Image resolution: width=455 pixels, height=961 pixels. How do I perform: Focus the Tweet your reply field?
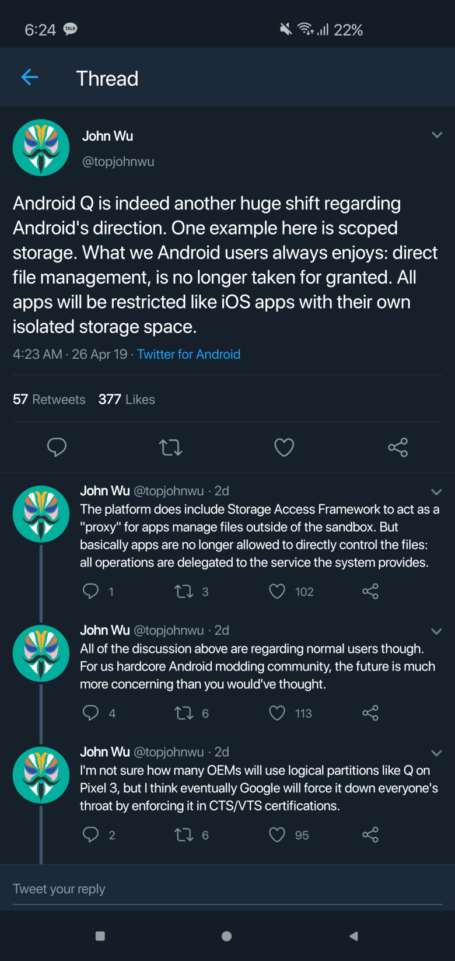point(228,889)
